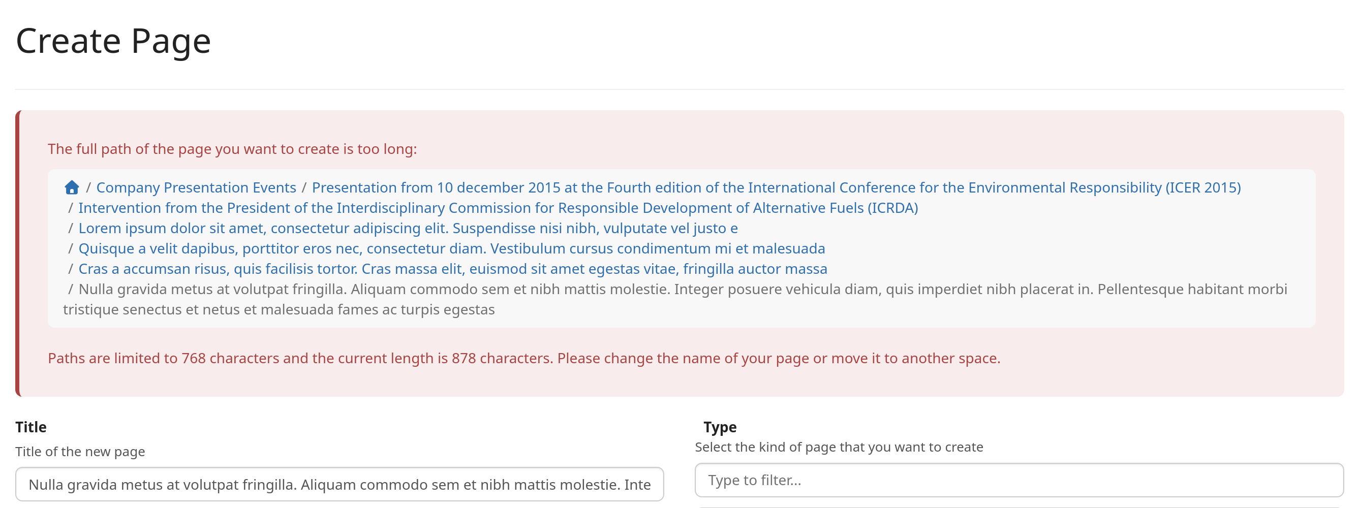Viewport: 1359px width, 508px height.
Task: Open the Cras a accumsan risus link
Action: point(452,269)
